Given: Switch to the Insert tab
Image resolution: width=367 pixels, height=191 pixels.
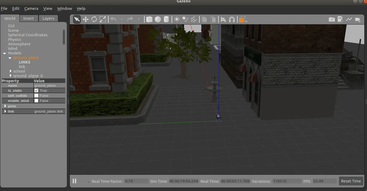Looking at the screenshot, I should tap(28, 18).
